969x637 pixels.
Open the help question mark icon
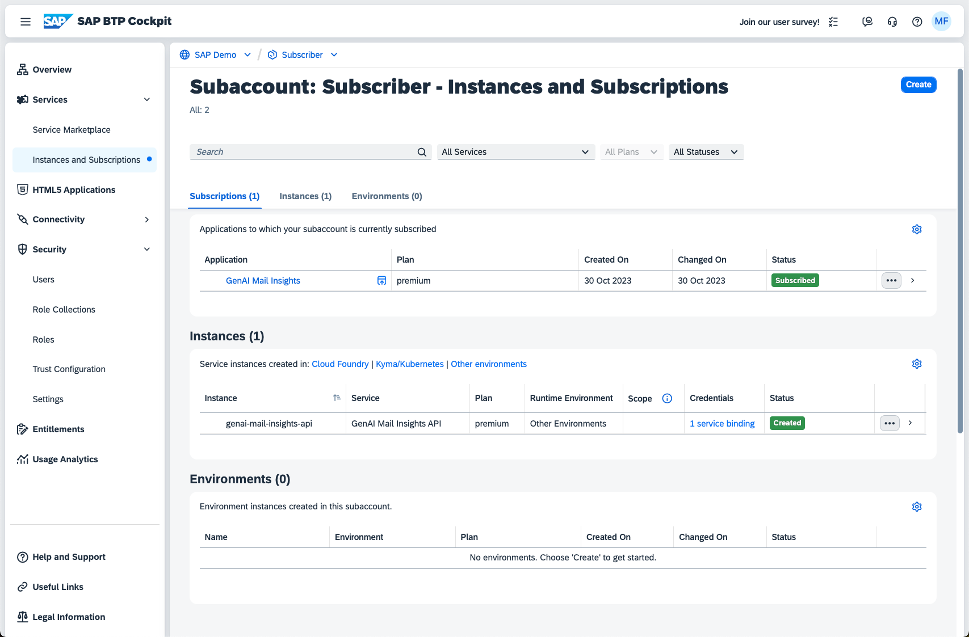pos(917,22)
